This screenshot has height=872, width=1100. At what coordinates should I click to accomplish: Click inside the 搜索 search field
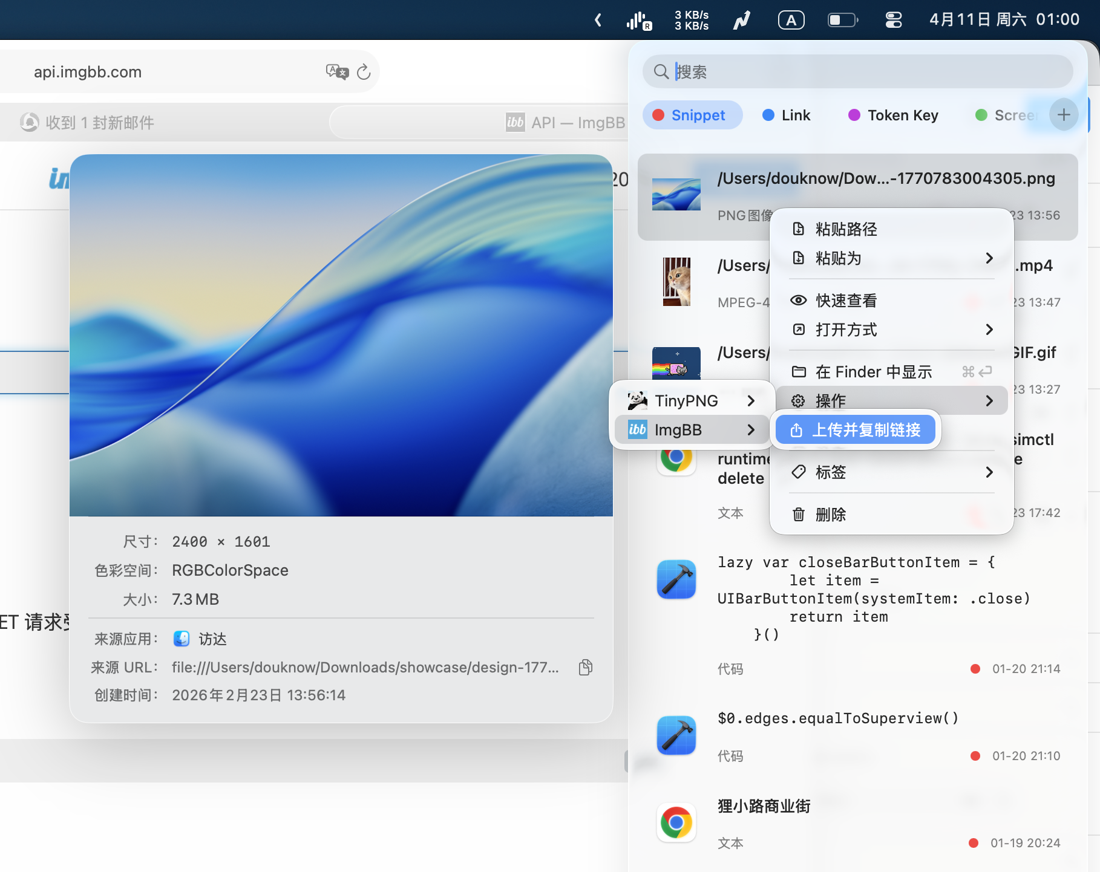(x=847, y=71)
